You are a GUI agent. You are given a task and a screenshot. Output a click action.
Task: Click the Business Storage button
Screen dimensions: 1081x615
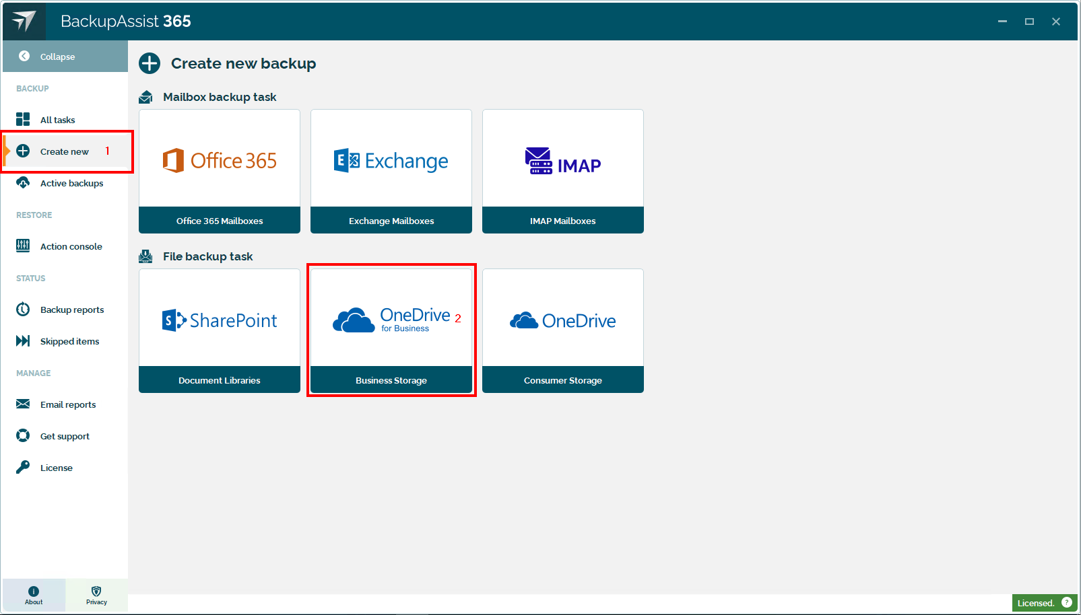pos(391,380)
